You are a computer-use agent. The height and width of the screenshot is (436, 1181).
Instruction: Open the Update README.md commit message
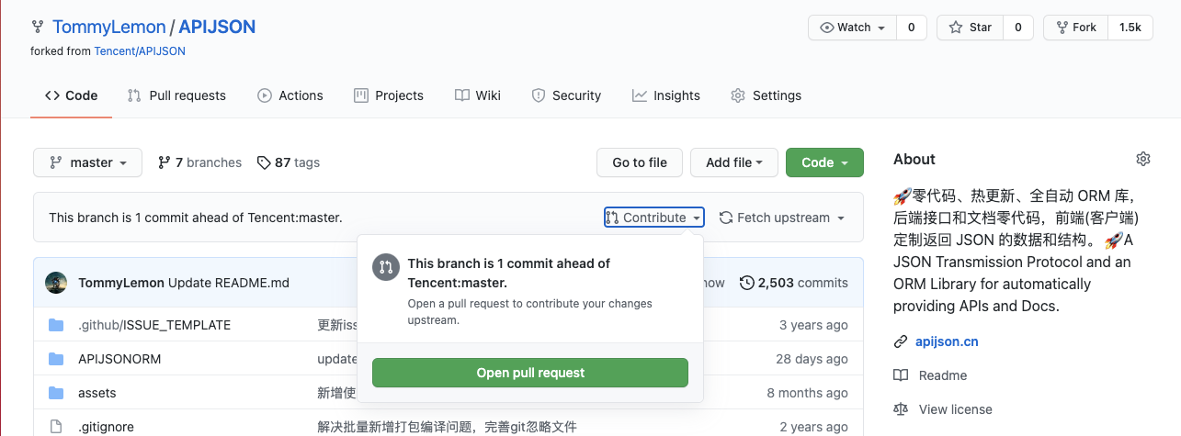click(229, 283)
